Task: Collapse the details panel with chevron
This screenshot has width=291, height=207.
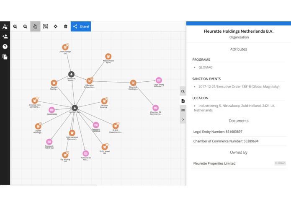Action: coord(183,119)
